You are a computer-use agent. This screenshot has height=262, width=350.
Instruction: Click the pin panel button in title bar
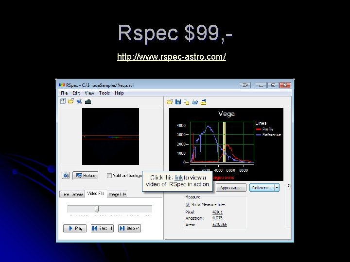[x=245, y=85]
